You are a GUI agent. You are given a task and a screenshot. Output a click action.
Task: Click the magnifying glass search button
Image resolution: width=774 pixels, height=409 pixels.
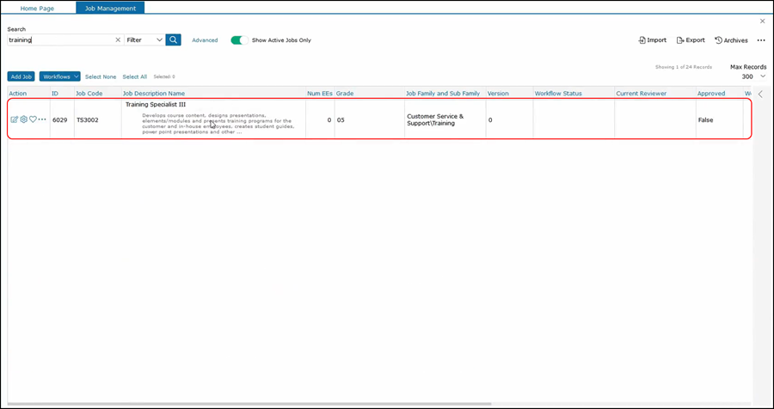173,40
